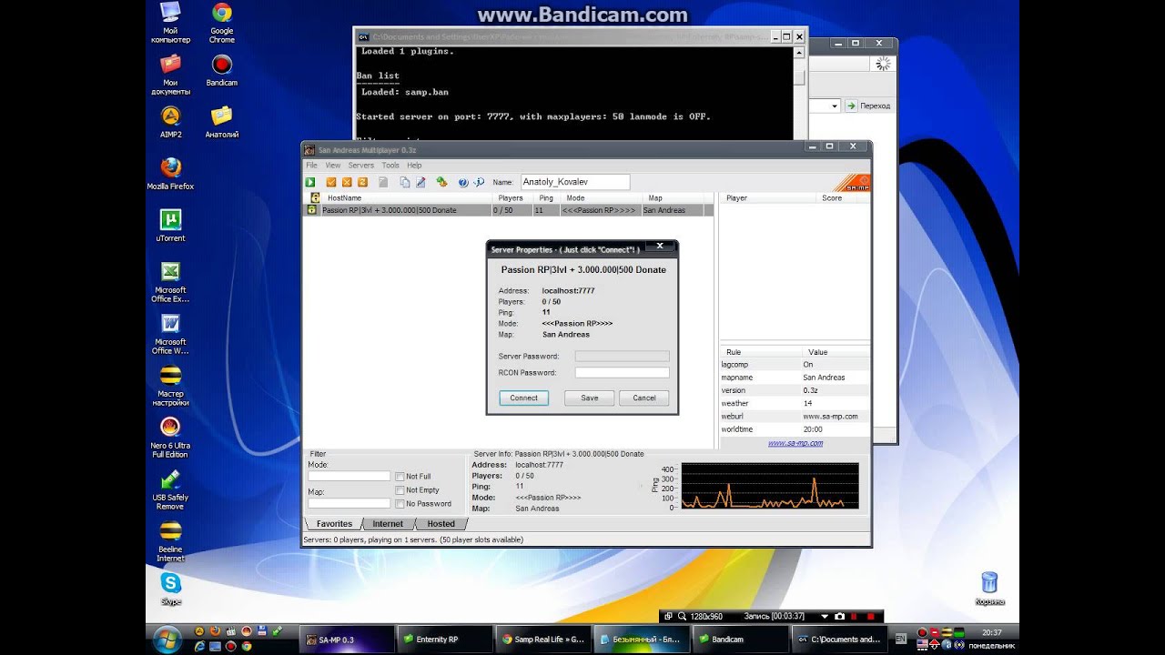Enable the No Password filter checkbox
Viewport: 1165px width, 655px height.
(400, 504)
